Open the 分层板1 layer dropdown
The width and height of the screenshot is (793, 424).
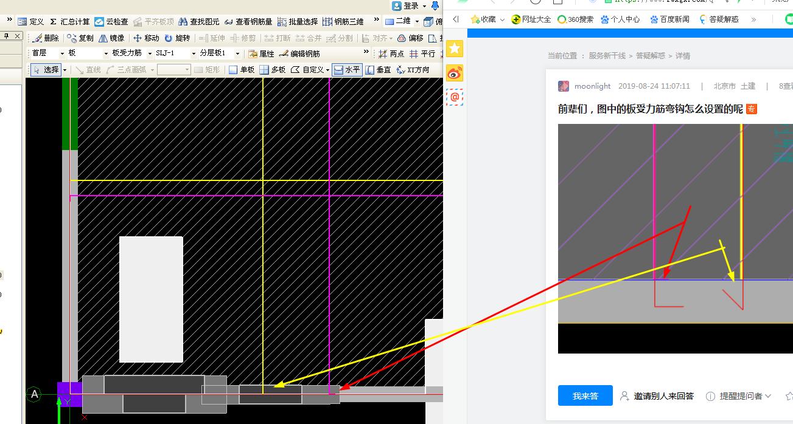tap(220, 53)
